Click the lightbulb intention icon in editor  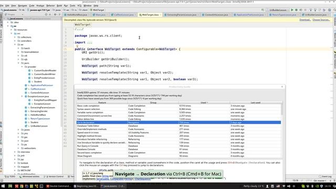(77, 46)
